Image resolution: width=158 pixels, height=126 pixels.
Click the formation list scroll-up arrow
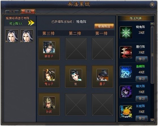(x=152, y=24)
